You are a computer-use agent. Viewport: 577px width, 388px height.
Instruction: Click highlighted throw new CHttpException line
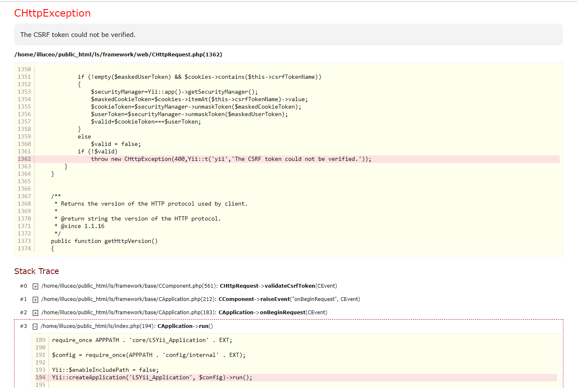coord(231,159)
